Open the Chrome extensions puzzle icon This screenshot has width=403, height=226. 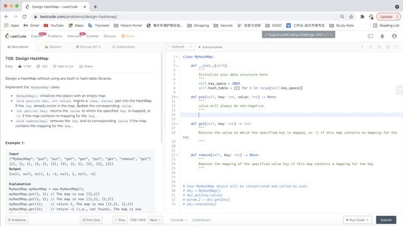(362, 17)
